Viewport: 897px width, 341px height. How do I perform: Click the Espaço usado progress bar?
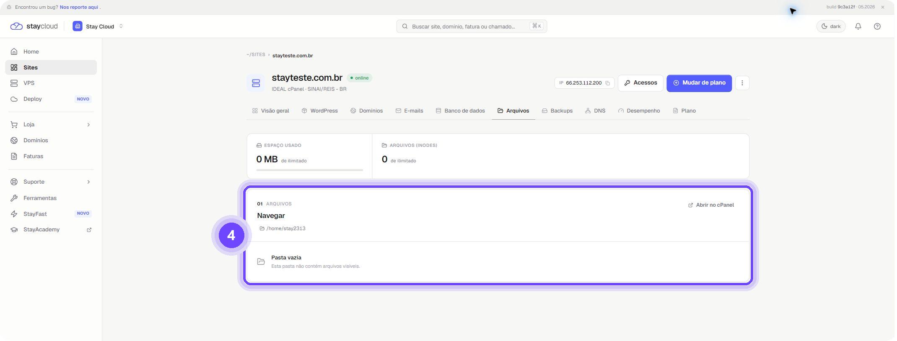[x=309, y=170]
